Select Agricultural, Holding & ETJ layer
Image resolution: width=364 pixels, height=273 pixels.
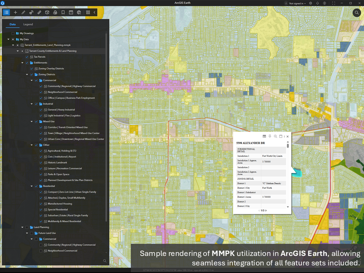click(62, 151)
